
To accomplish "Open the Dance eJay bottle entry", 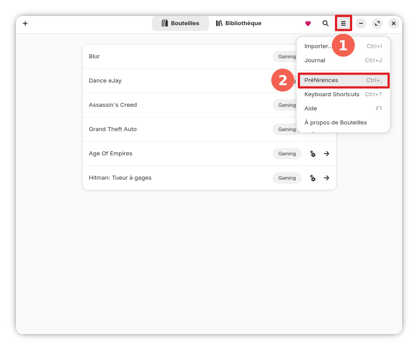I will [177, 81].
